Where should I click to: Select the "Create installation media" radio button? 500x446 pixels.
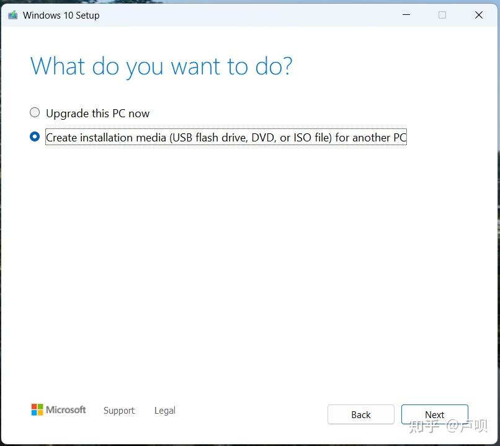click(x=35, y=136)
